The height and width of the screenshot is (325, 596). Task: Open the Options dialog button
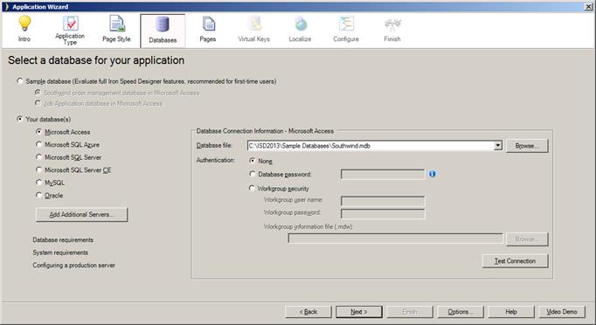[x=461, y=312]
